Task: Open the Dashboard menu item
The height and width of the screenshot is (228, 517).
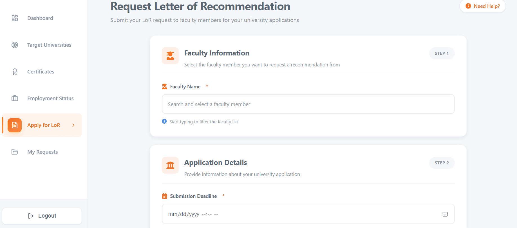Action: 40,18
